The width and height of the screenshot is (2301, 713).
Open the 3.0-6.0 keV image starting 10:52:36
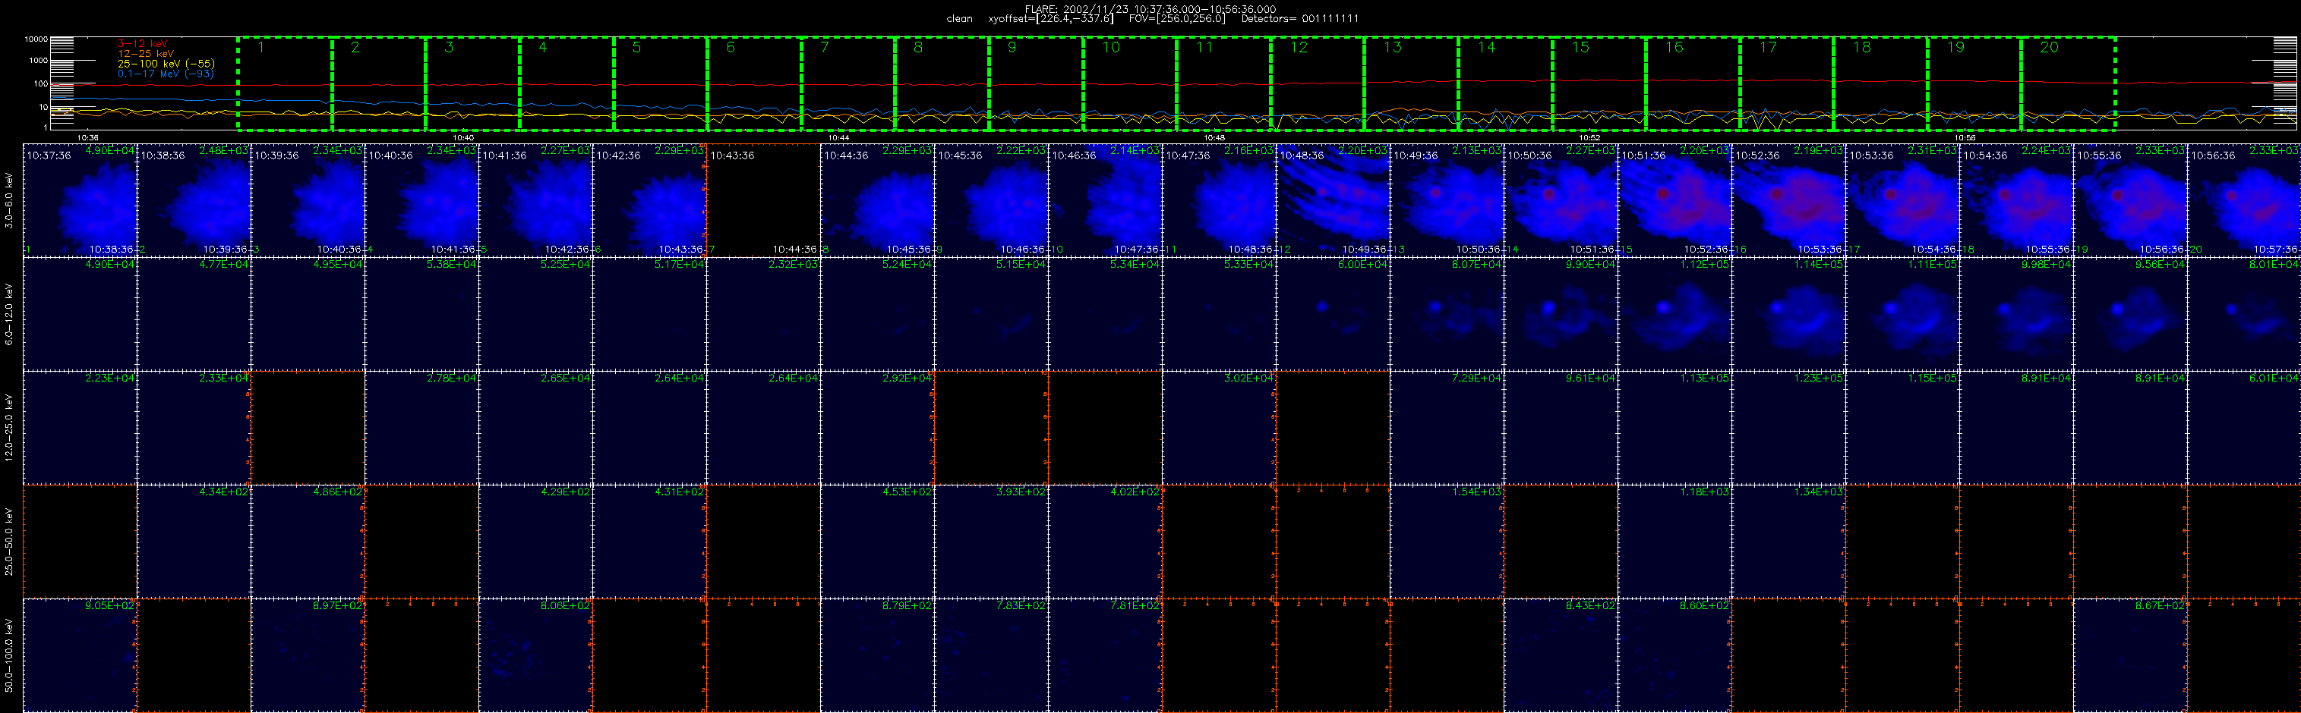tap(1789, 200)
